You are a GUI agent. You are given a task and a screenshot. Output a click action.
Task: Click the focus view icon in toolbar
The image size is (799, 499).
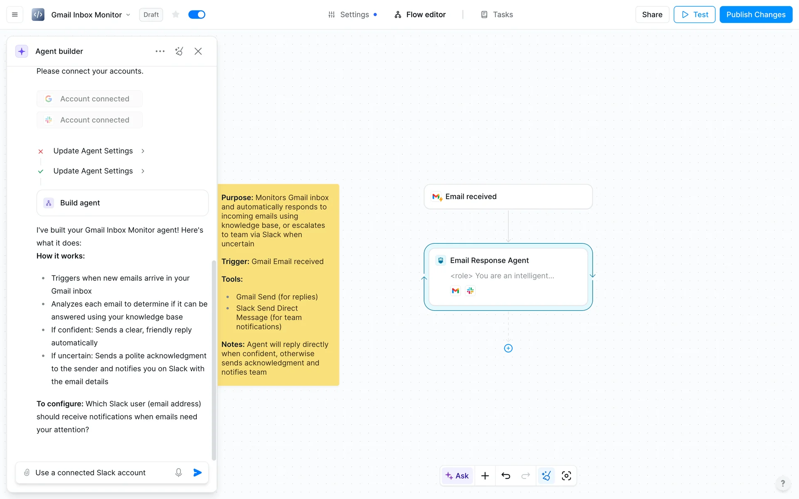(566, 476)
